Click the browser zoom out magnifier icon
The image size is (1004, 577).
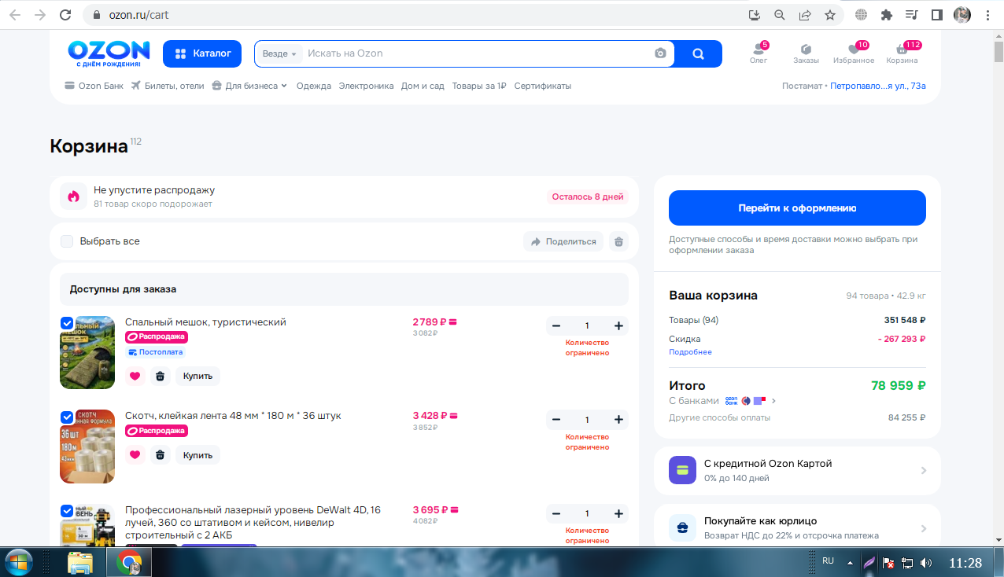780,14
